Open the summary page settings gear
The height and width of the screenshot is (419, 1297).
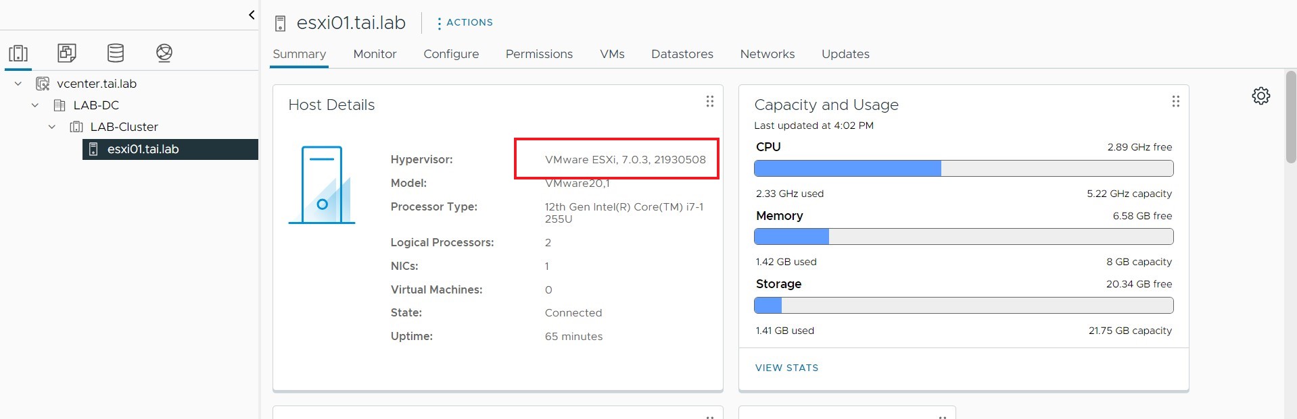pos(1260,96)
